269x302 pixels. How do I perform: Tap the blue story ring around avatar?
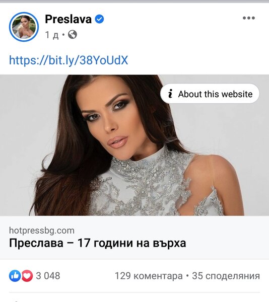click(x=24, y=27)
